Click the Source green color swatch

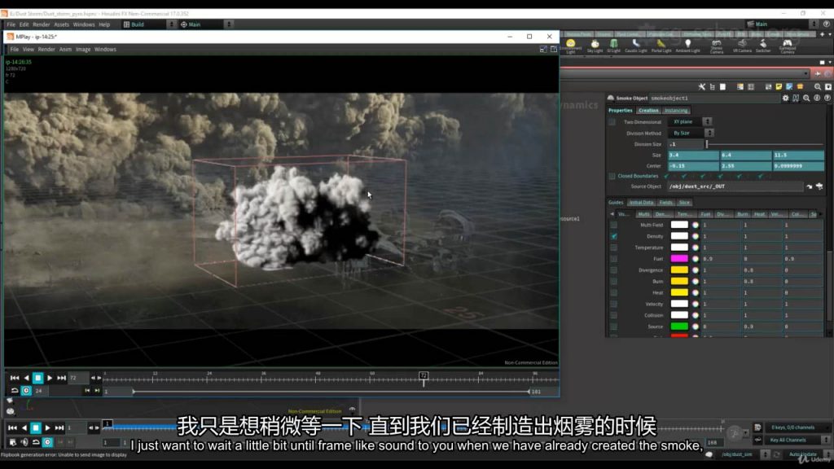(x=679, y=327)
